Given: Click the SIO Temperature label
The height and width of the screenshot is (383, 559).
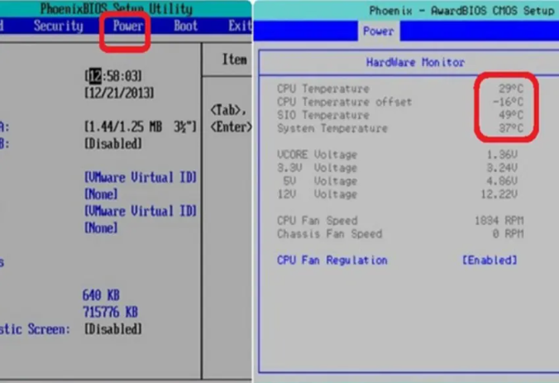Looking at the screenshot, I should point(323,115).
